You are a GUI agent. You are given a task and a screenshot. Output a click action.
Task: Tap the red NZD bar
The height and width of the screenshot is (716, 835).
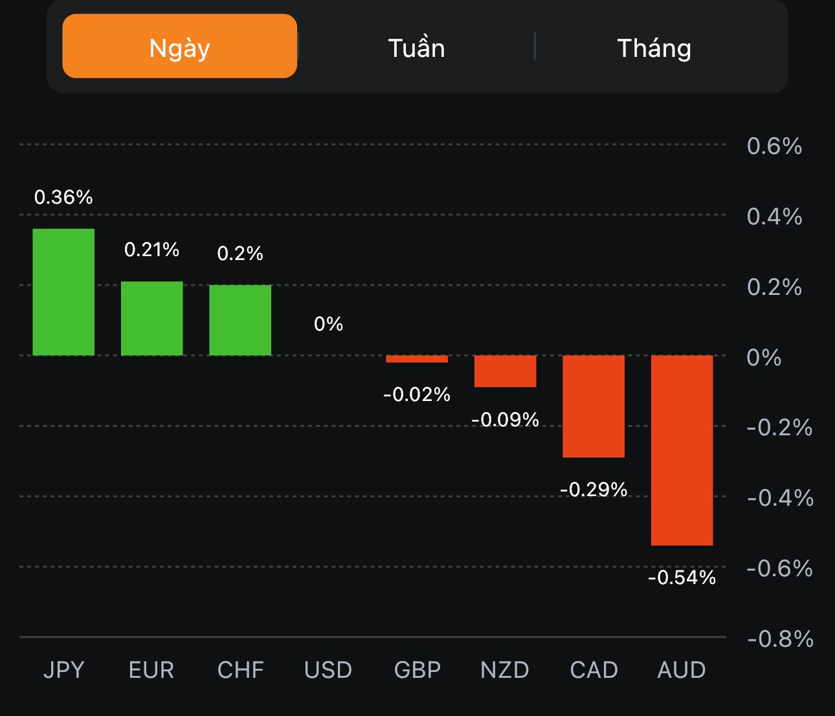click(505, 371)
